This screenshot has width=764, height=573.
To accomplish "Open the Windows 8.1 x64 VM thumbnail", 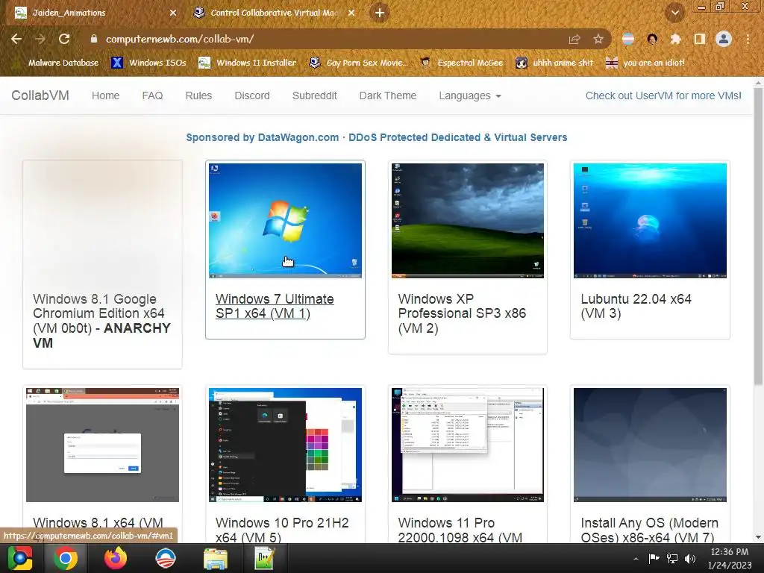I will (x=102, y=445).
